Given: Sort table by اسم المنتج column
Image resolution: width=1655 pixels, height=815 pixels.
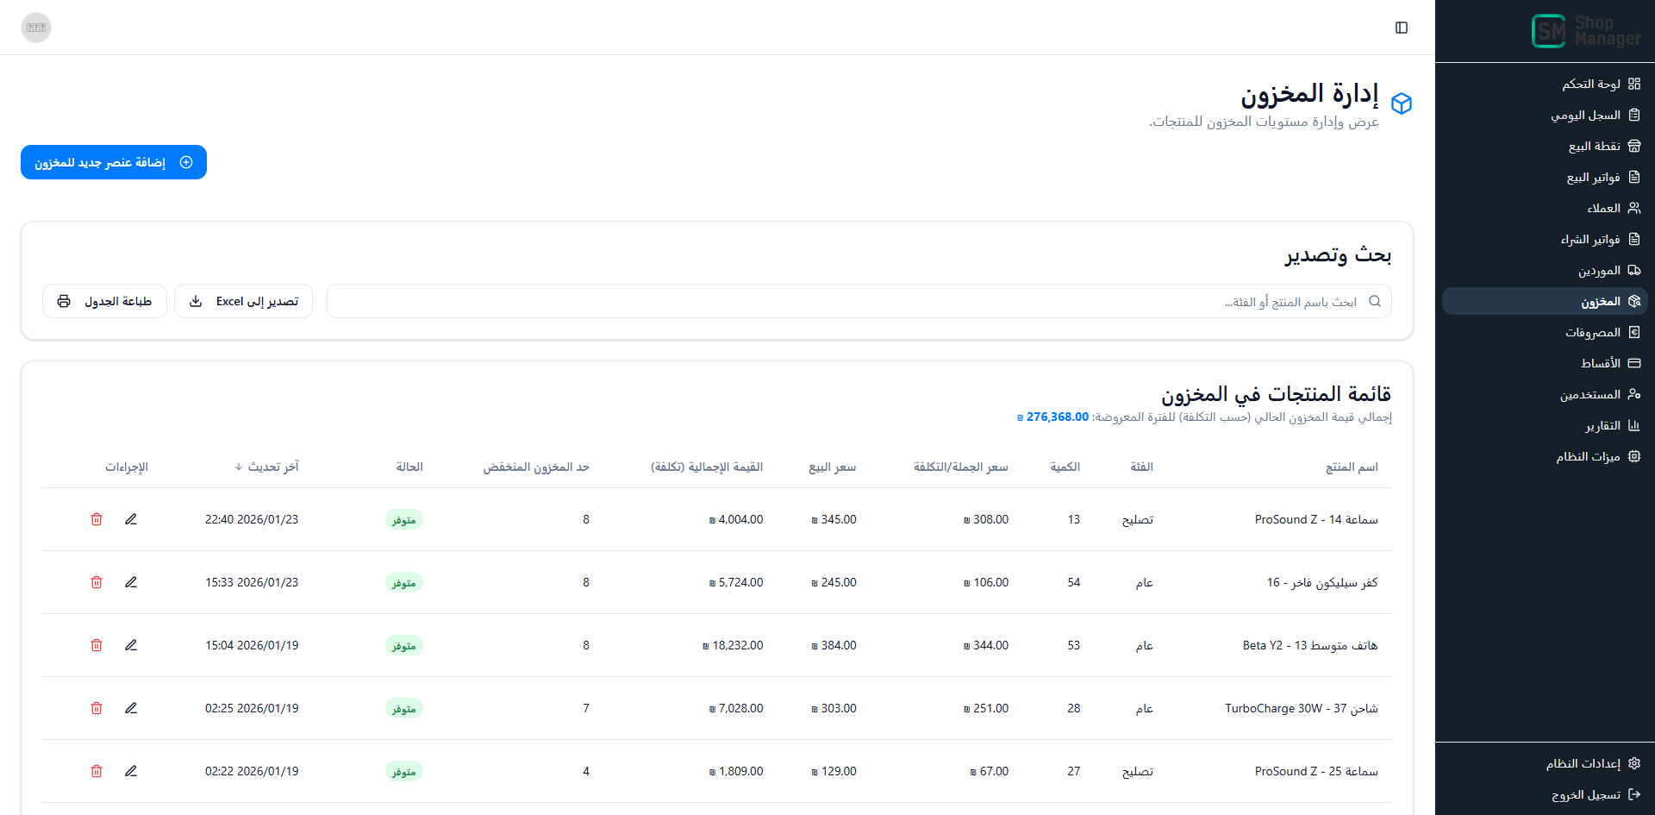Looking at the screenshot, I should (x=1351, y=467).
